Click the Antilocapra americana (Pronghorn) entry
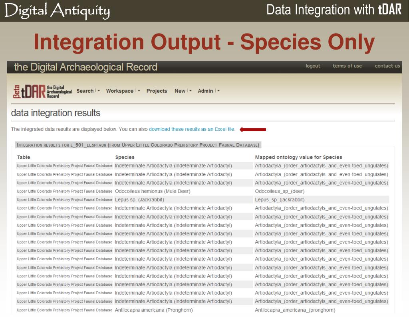The height and width of the screenshot is (323, 409). click(153, 310)
